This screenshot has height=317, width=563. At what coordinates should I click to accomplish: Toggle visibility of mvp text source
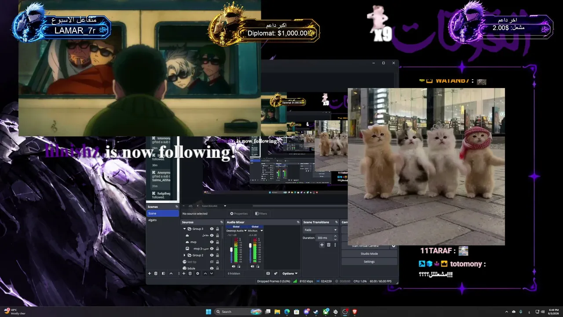click(212, 242)
